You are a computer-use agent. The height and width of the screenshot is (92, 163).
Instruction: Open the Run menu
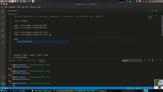click(x=26, y=7)
